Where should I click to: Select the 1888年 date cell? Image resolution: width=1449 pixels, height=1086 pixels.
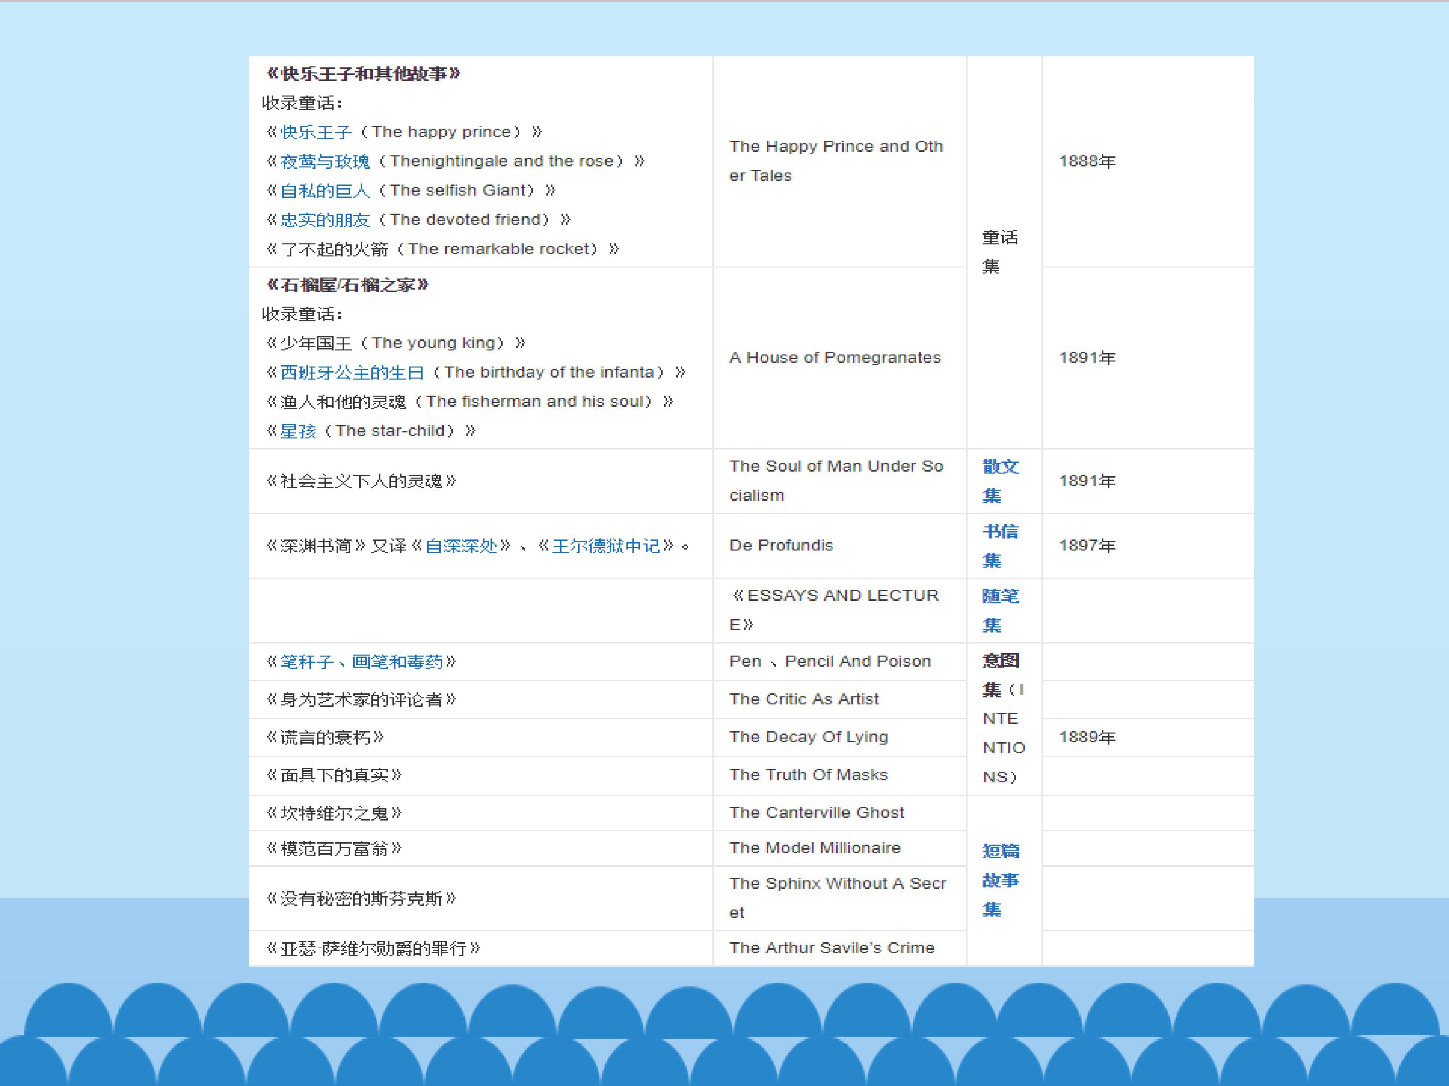point(1087,161)
